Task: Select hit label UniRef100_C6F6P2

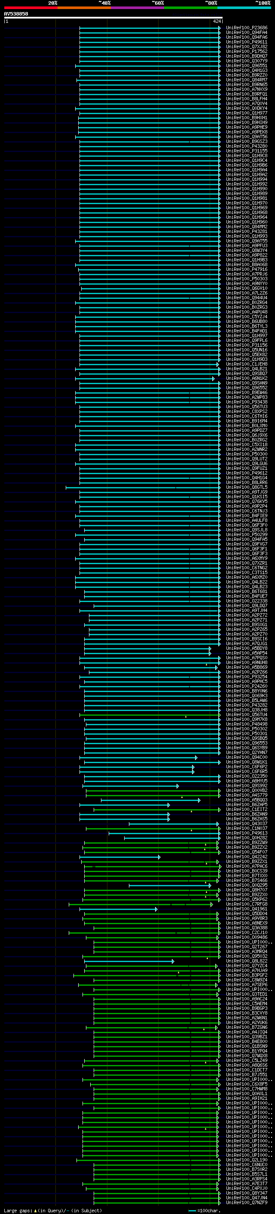Action: (247, 767)
